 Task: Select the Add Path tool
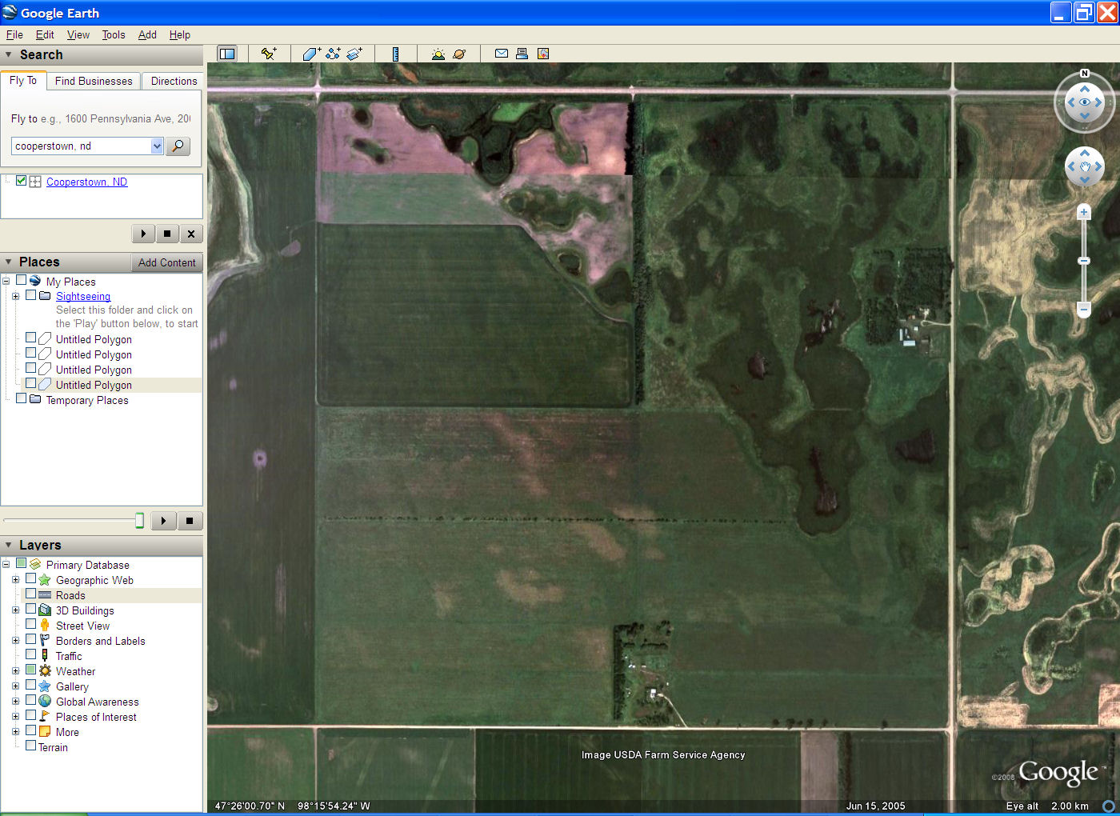point(333,54)
